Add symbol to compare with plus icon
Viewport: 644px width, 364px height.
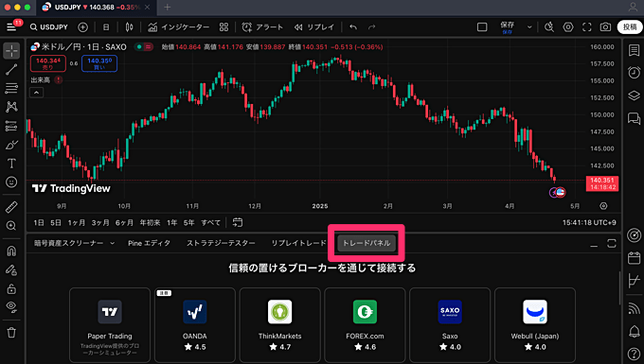(x=83, y=27)
